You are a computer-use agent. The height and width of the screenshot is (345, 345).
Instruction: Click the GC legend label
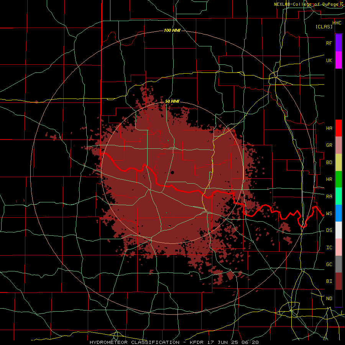coord(329,264)
